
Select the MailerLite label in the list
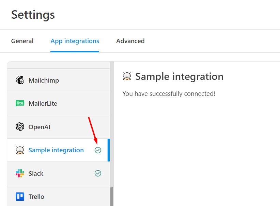43,104
